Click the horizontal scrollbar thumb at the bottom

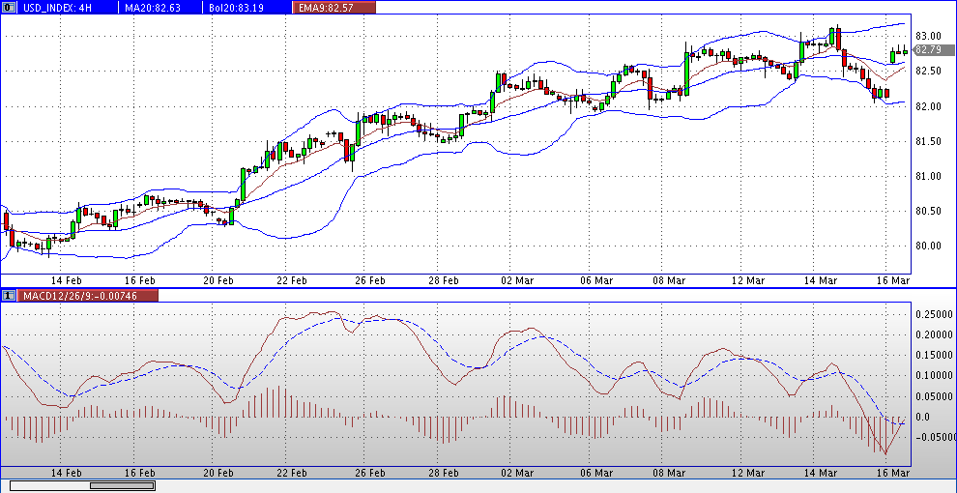122,485
